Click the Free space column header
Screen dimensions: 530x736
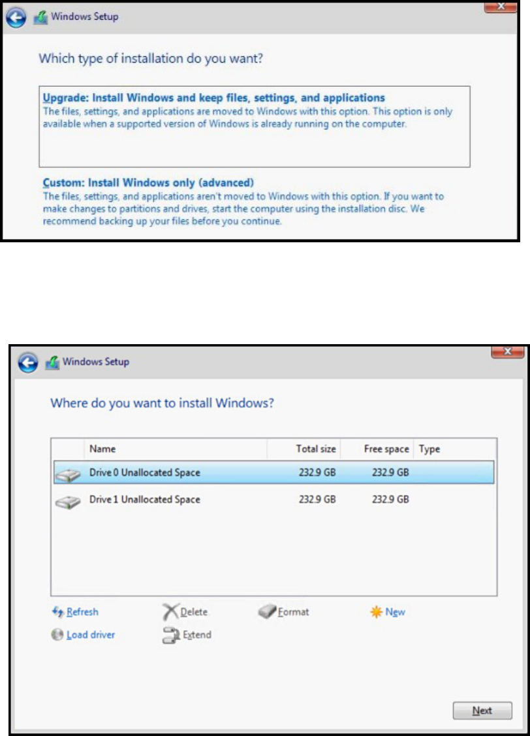tap(386, 449)
